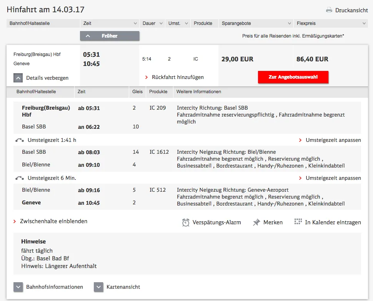Open the Flexpreis filter menu

pyautogui.click(x=331, y=23)
